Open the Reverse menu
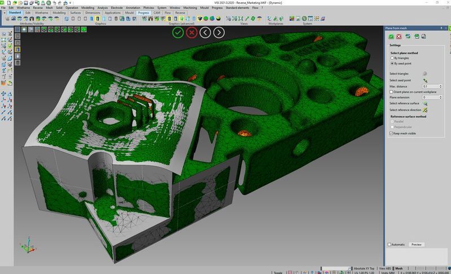 (x=38, y=8)
